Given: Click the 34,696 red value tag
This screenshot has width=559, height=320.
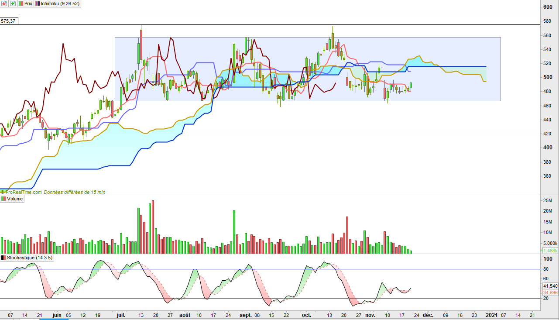Looking at the screenshot, I should coord(550,292).
